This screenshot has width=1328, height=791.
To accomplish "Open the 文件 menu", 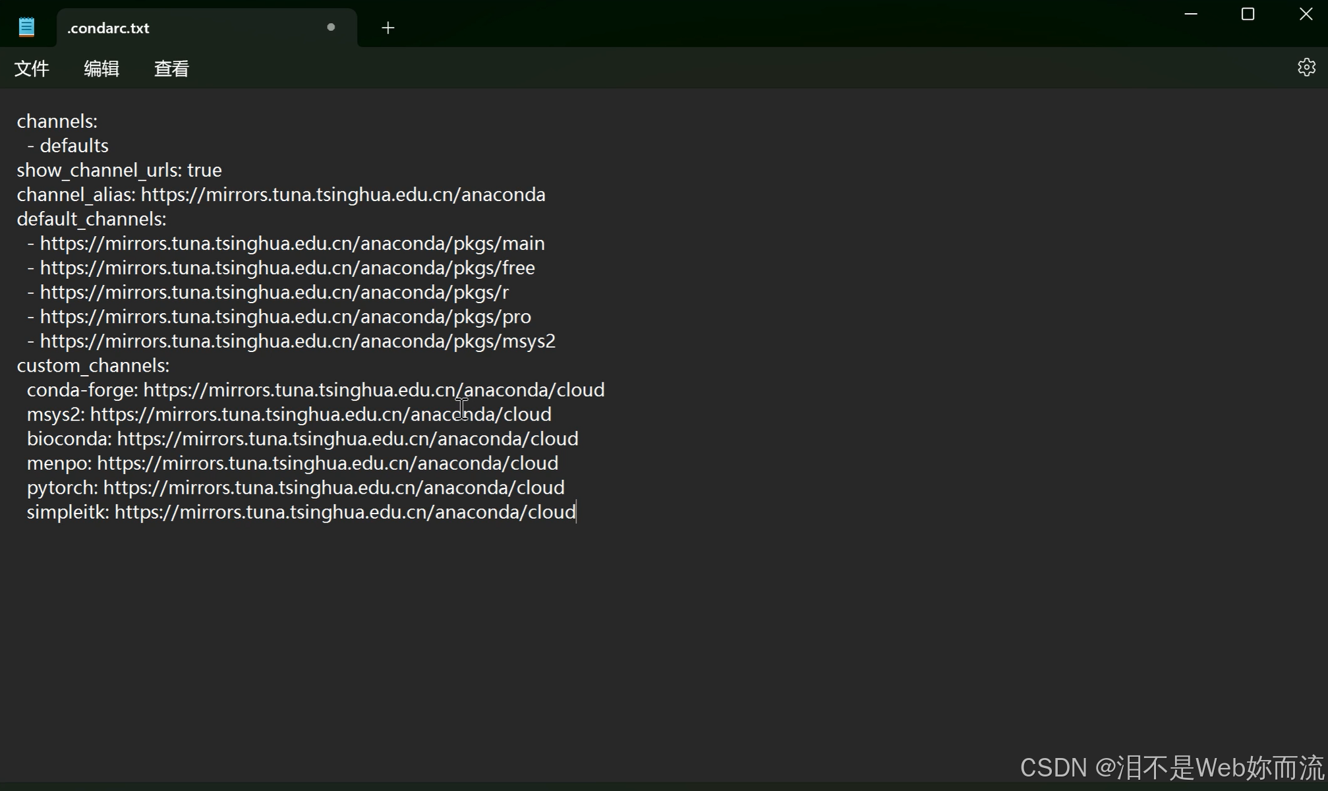I will 32,69.
